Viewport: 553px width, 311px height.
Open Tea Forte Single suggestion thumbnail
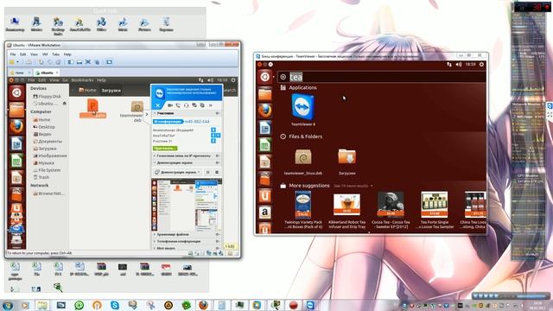point(434,204)
